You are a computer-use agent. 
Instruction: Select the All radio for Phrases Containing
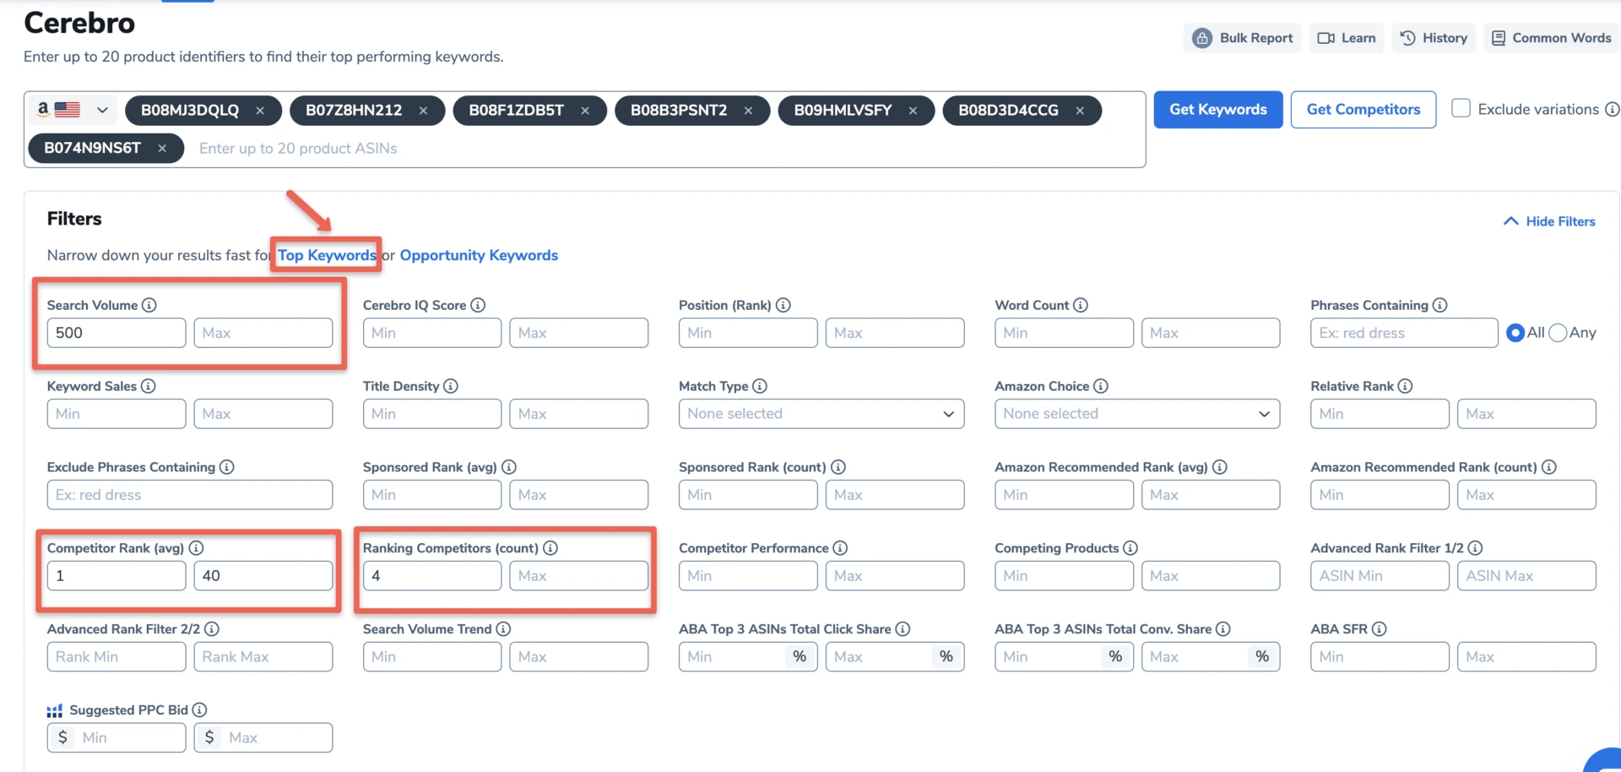[1516, 333]
